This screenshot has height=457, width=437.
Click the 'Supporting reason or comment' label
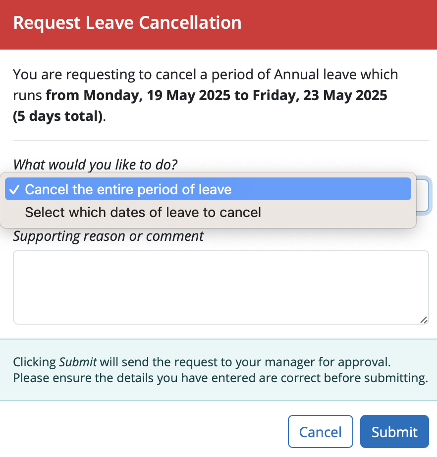109,236
